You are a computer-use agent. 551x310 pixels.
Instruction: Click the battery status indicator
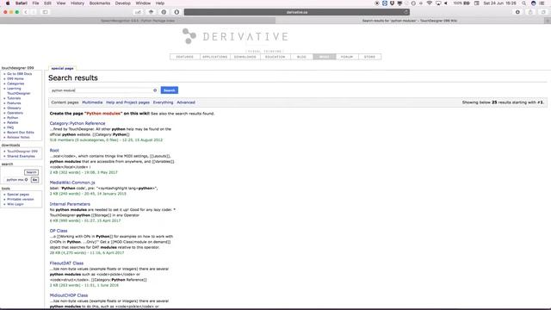[x=461, y=3]
